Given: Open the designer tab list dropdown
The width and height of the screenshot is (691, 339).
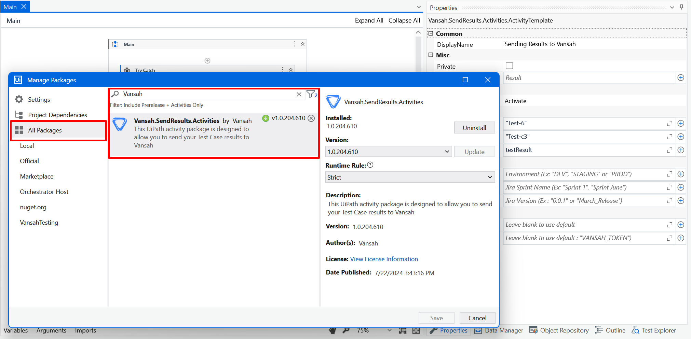Looking at the screenshot, I should 419,7.
